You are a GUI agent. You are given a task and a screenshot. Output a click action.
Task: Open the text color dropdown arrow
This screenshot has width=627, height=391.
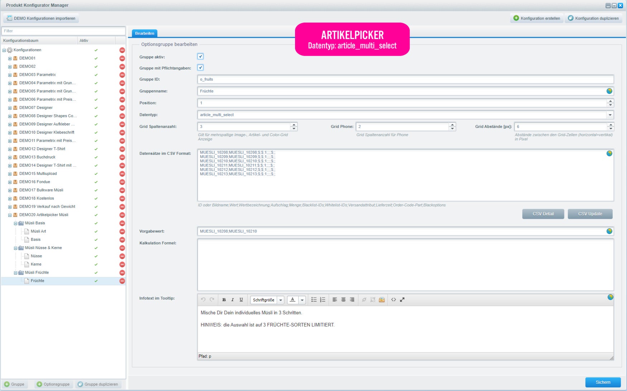pos(302,300)
